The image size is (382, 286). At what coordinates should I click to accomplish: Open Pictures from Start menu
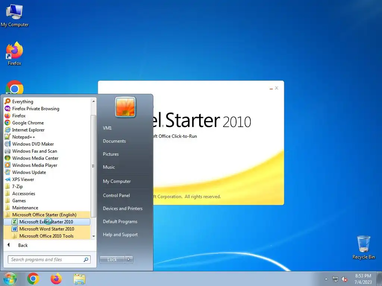110,154
